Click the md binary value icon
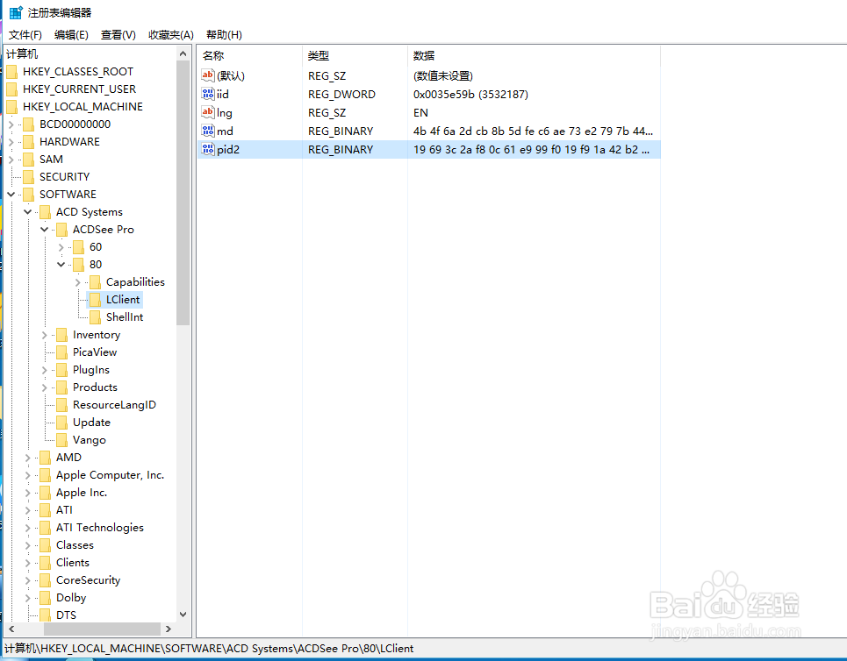This screenshot has width=847, height=661. [208, 131]
